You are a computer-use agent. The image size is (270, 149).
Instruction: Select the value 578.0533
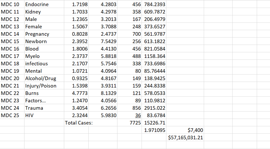coord(154,93)
